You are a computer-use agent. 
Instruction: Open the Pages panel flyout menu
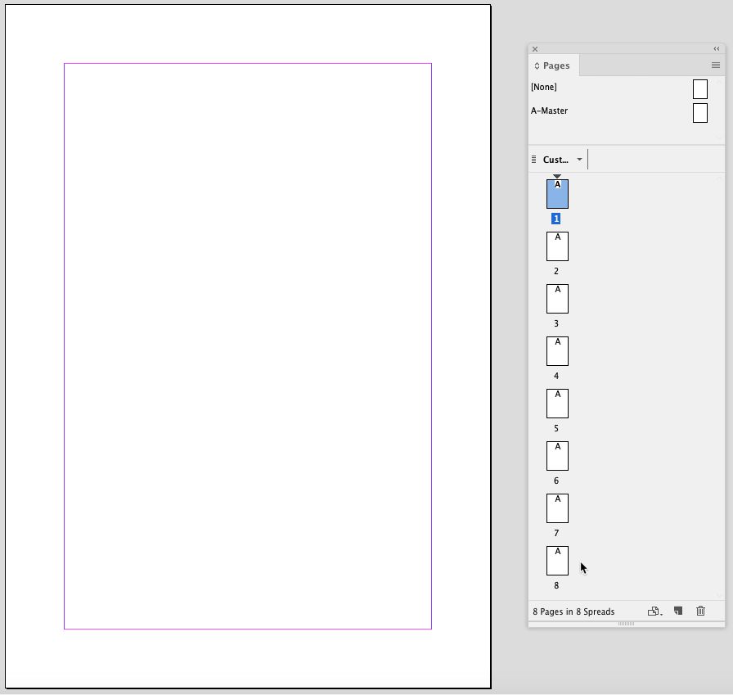point(715,65)
